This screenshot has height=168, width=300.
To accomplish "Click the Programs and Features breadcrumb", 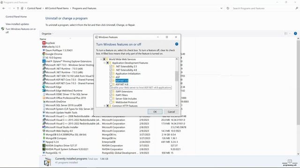I will (x=84, y=8).
